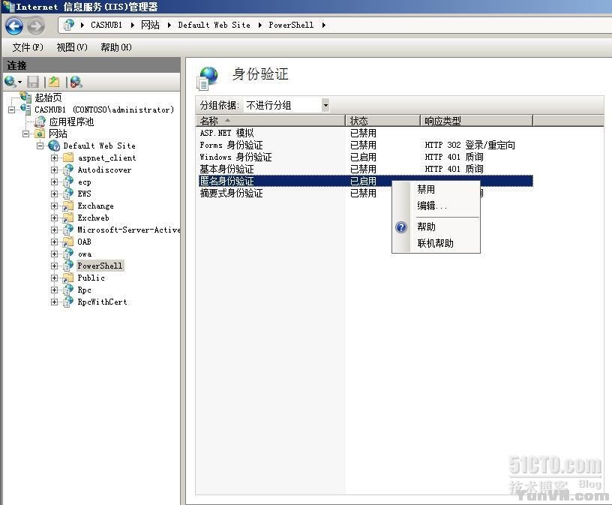Viewport: 612px width, 505px height.
Task: Click the CASHUB1 breadcrumb segment
Action: tap(106, 25)
